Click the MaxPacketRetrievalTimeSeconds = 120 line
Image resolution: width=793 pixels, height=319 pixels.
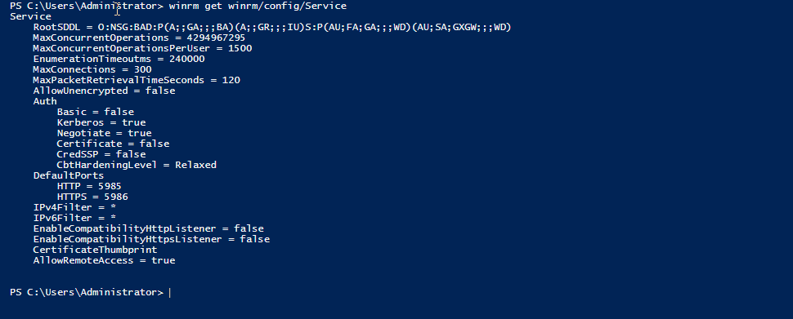(137, 80)
